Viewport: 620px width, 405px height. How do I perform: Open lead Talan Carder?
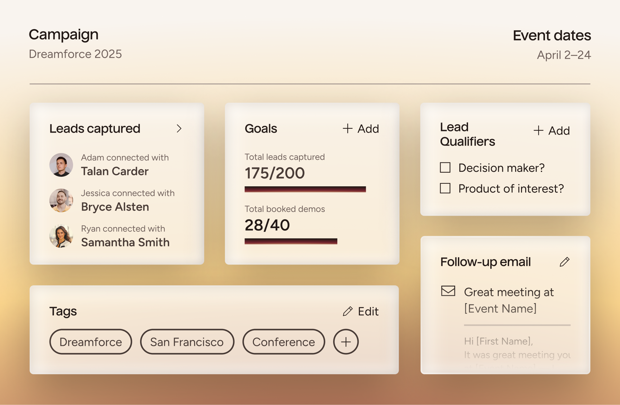(115, 171)
